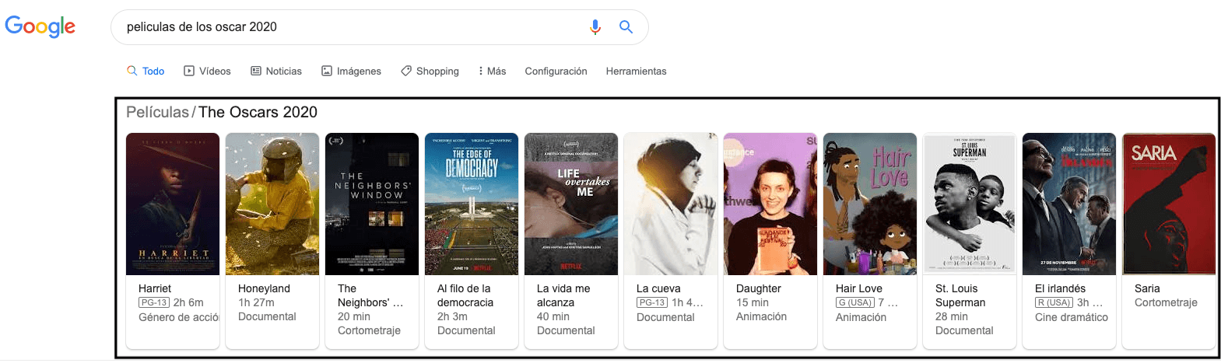The height and width of the screenshot is (363, 1221).
Task: Click inside the search query text field
Action: tap(350, 27)
